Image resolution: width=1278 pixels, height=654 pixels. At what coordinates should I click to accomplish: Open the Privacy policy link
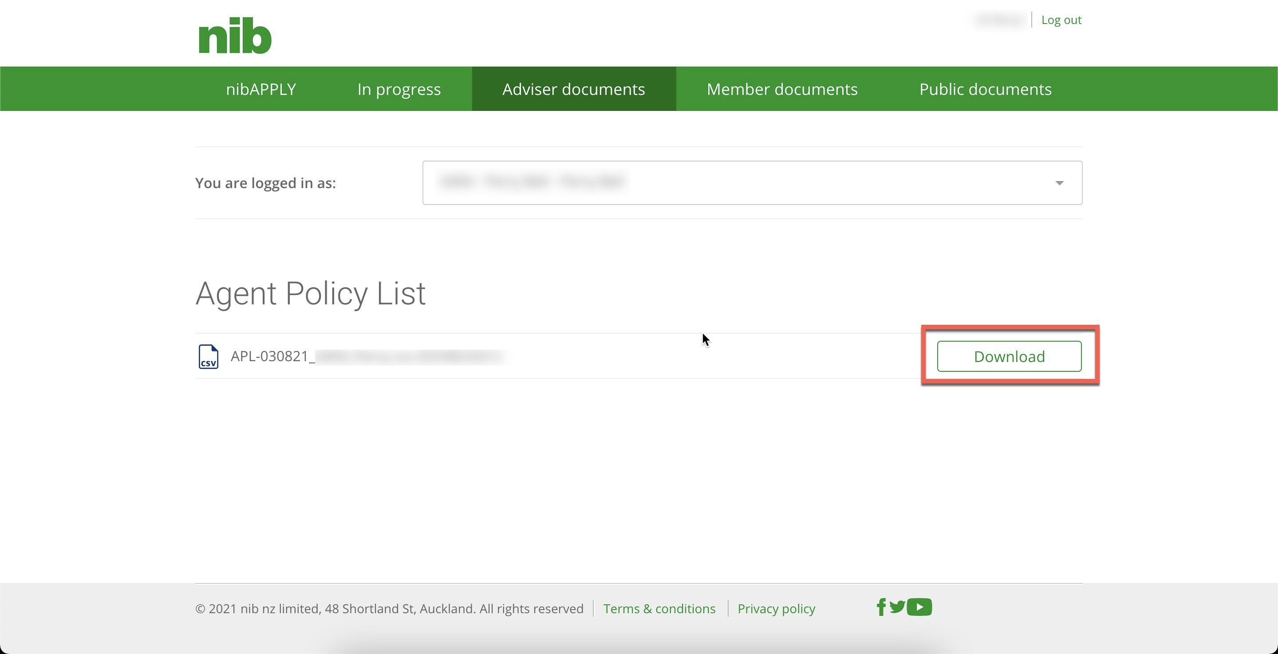coord(776,608)
